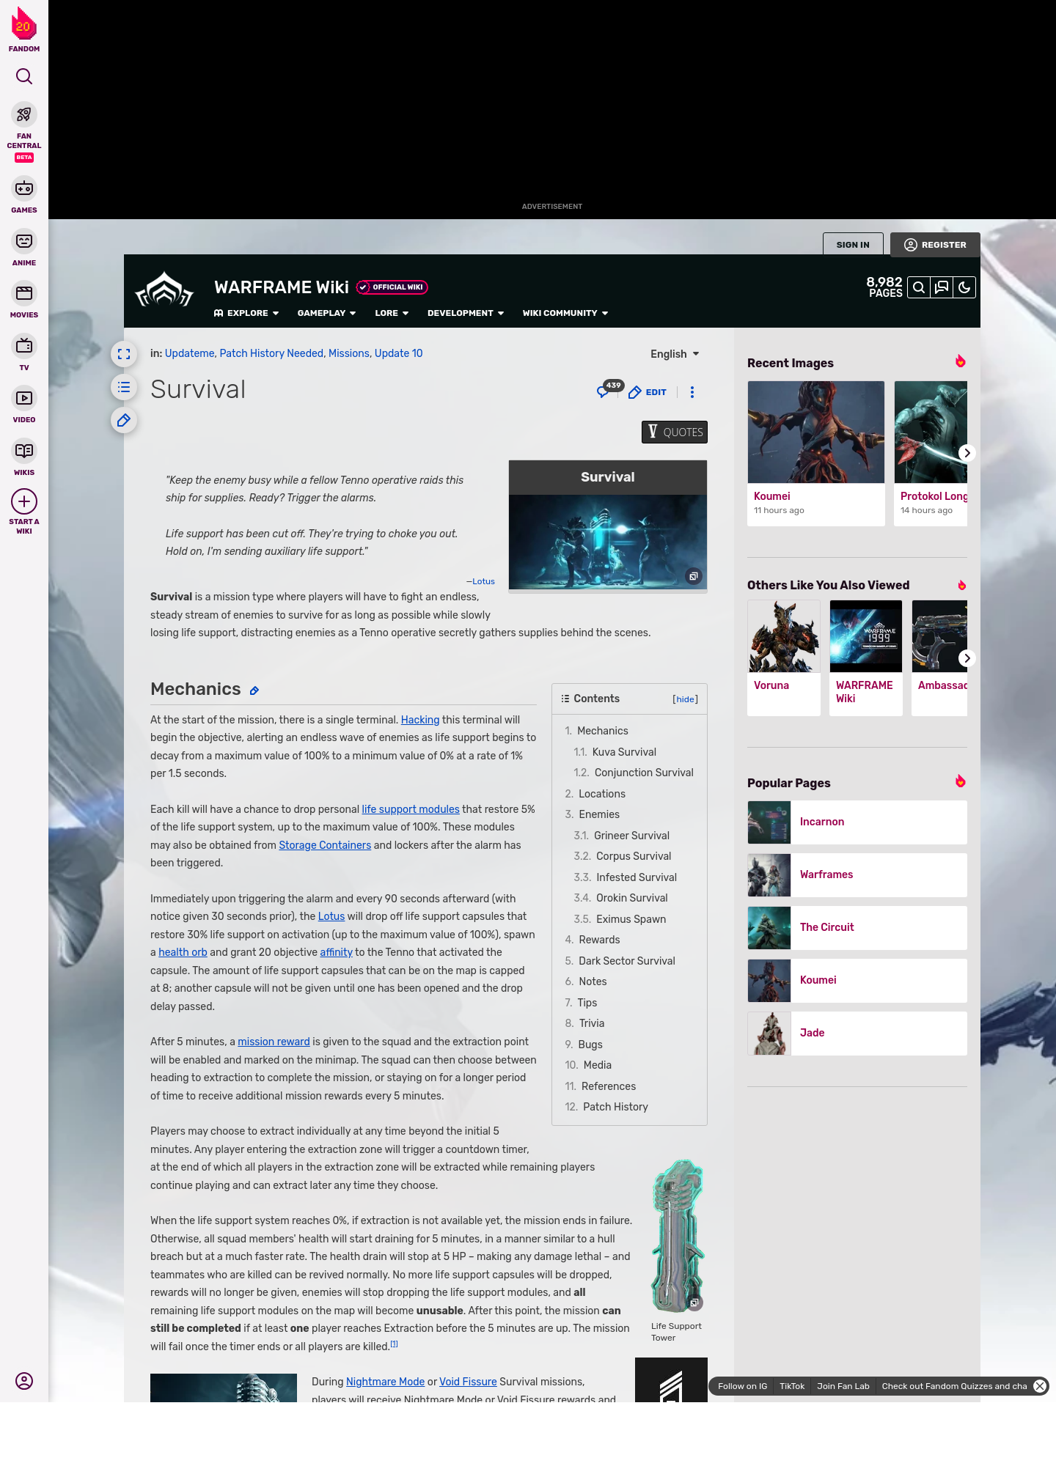Open the search icon in Fandom sidebar
Viewport: 1056px width, 1466px height.
pyautogui.click(x=24, y=76)
